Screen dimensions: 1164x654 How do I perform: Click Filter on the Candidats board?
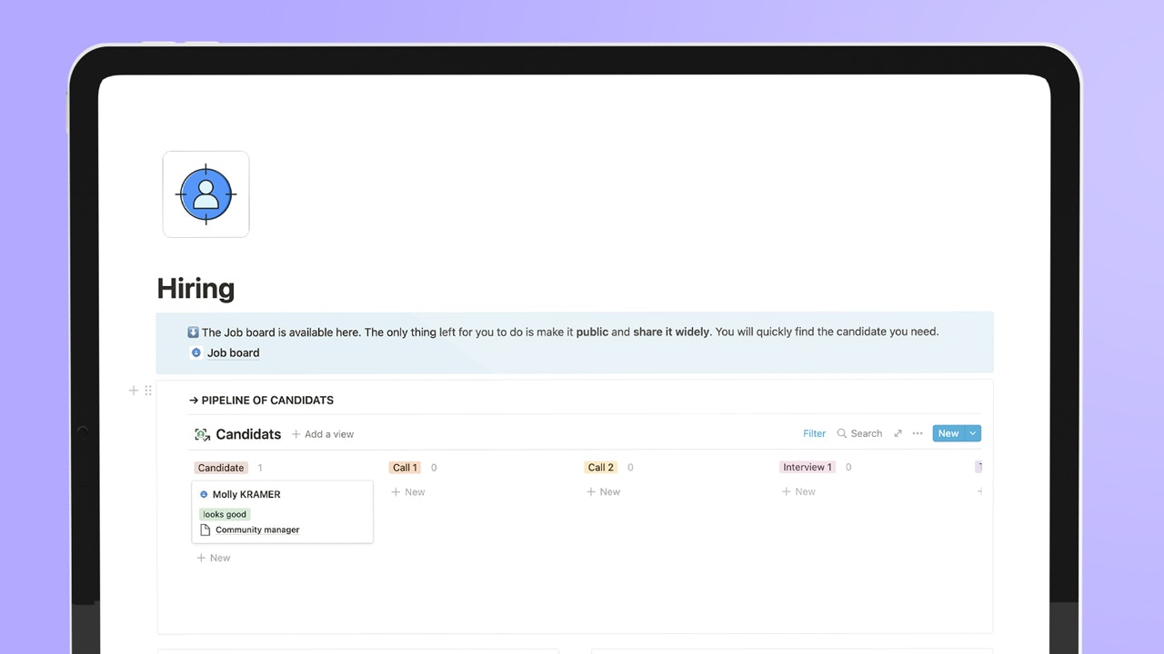tap(814, 433)
